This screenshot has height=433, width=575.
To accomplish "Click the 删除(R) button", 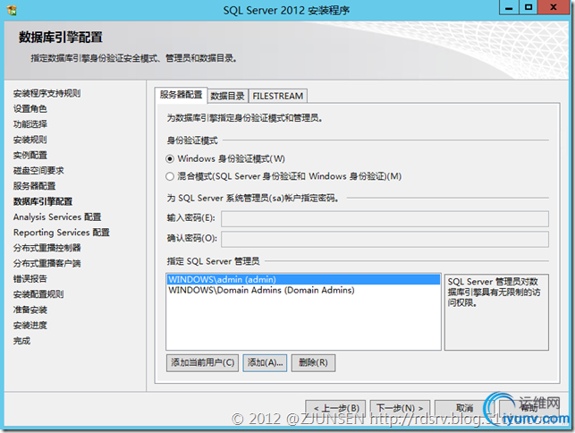I will [x=313, y=363].
